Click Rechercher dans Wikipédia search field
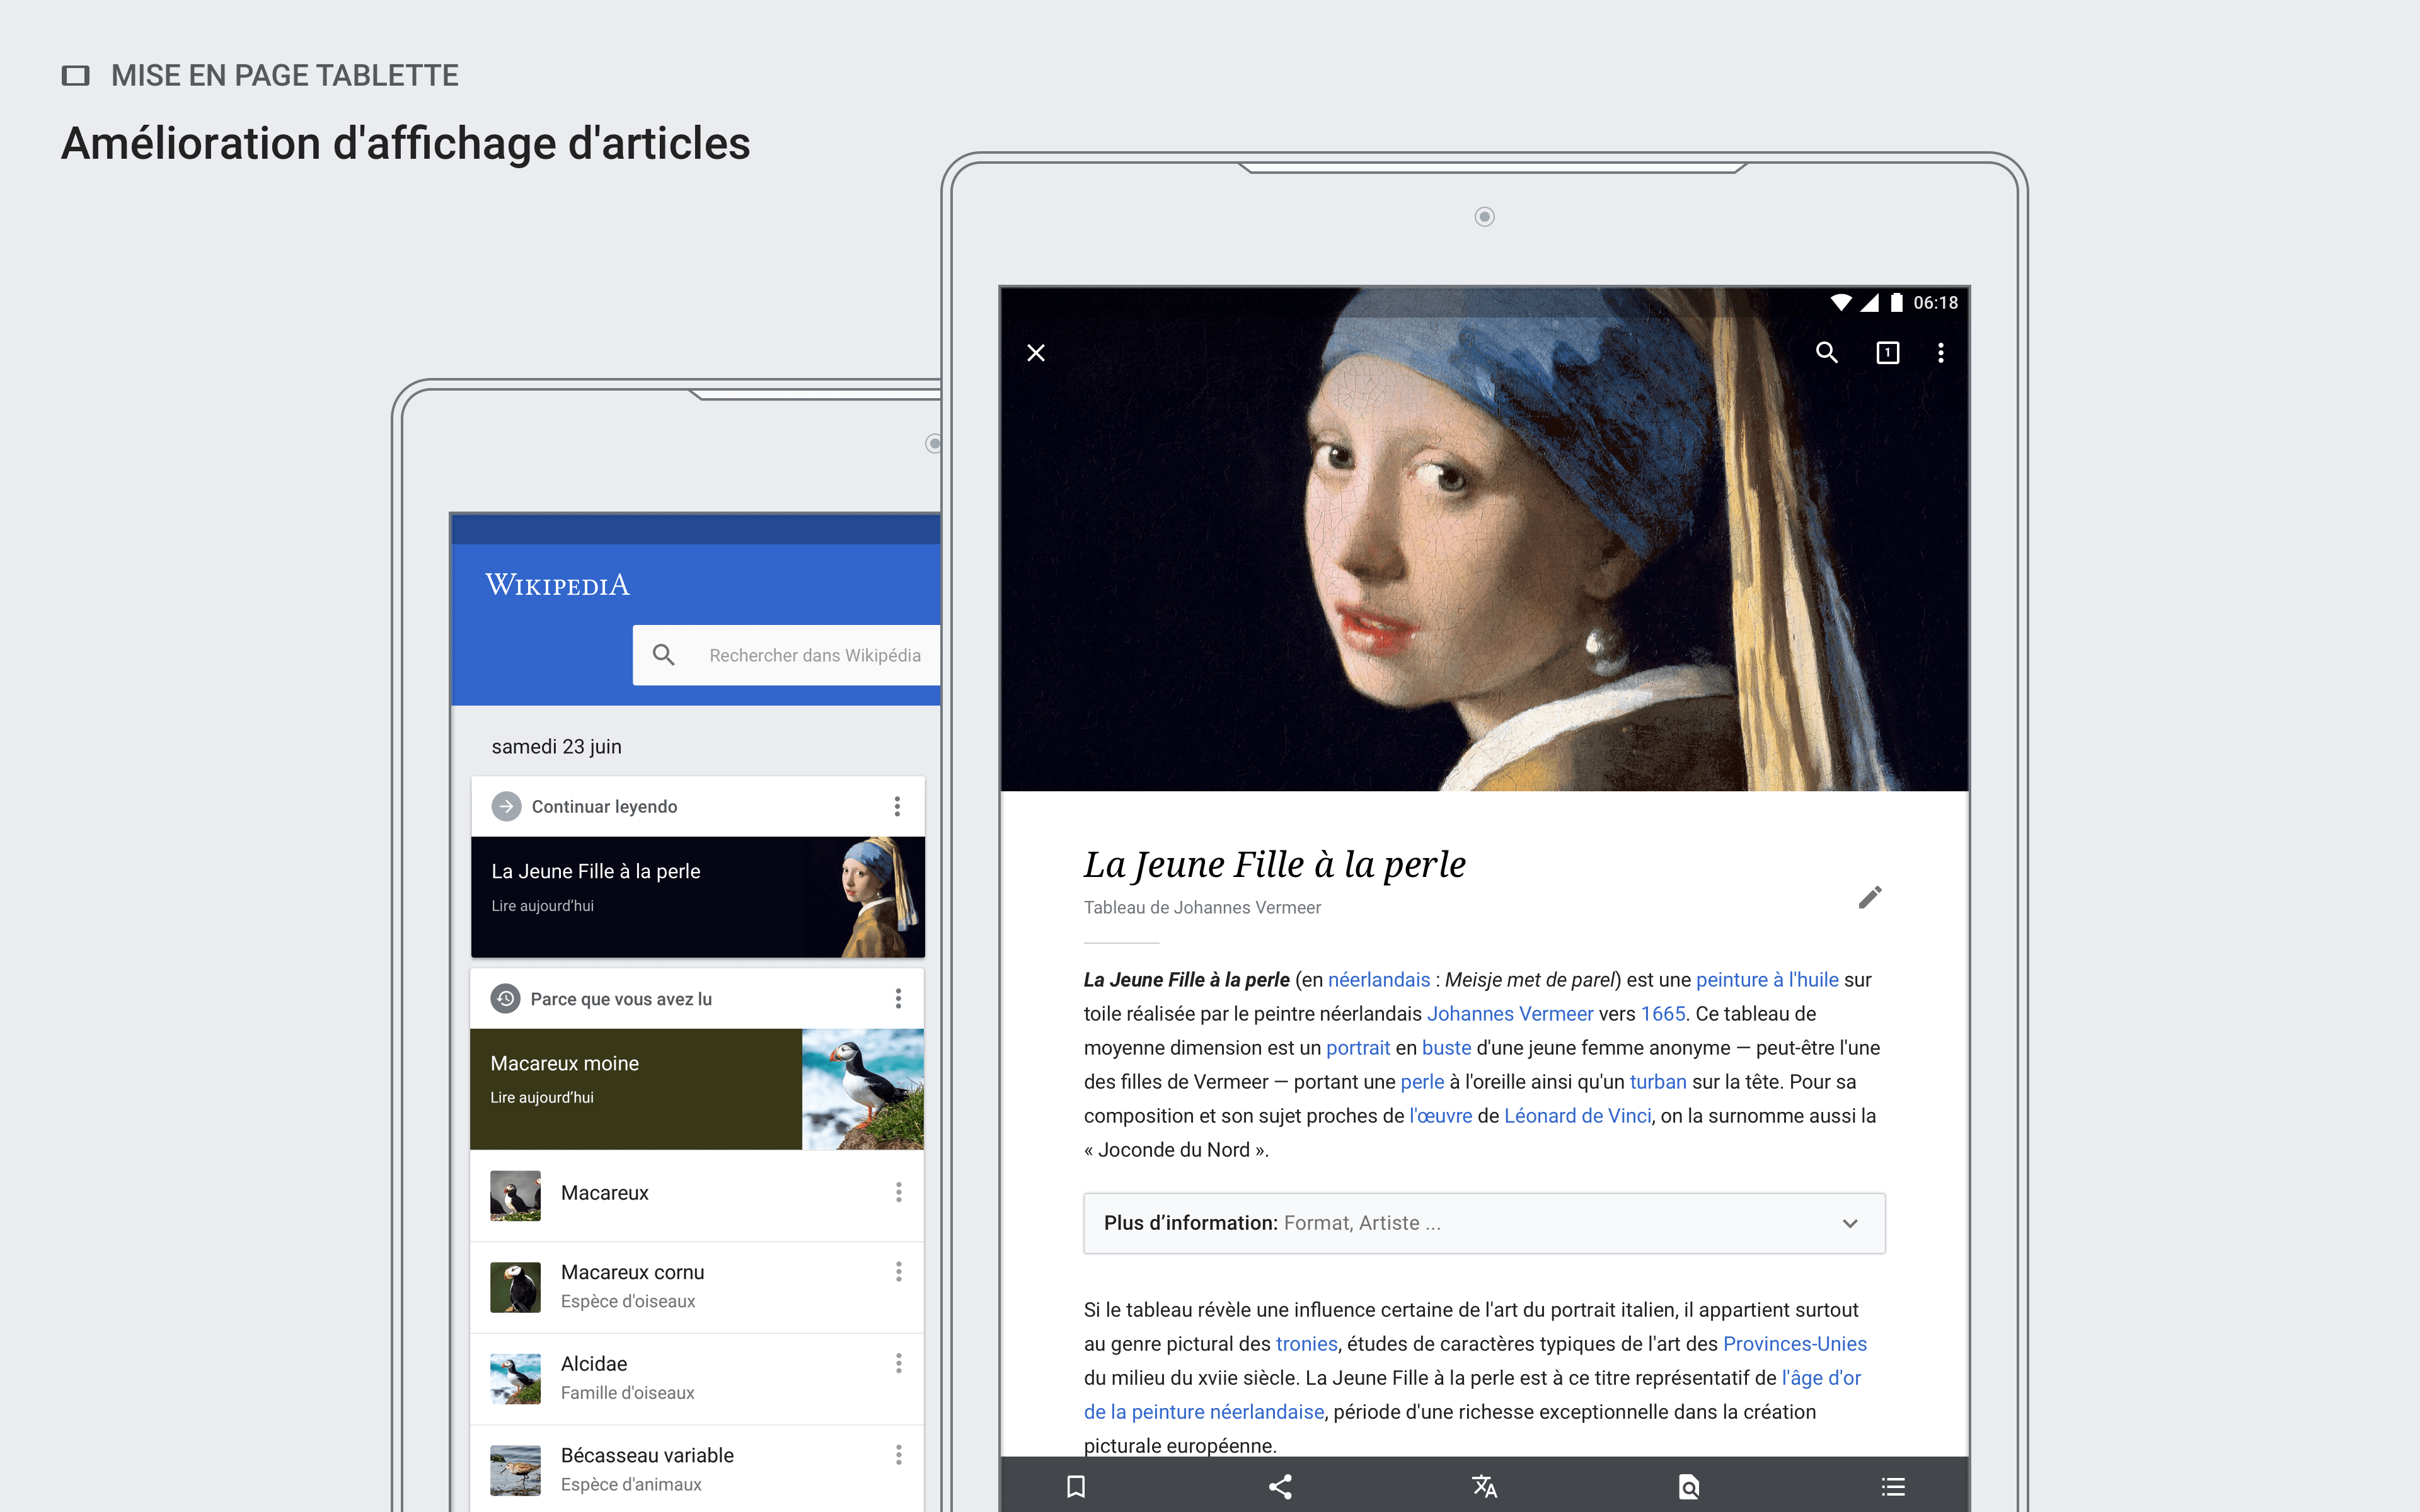Screen dimensions: 2420x1512 click(814, 655)
